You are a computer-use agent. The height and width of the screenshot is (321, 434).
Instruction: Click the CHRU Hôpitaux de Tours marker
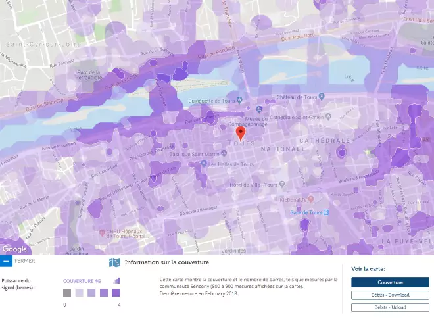[102, 232]
